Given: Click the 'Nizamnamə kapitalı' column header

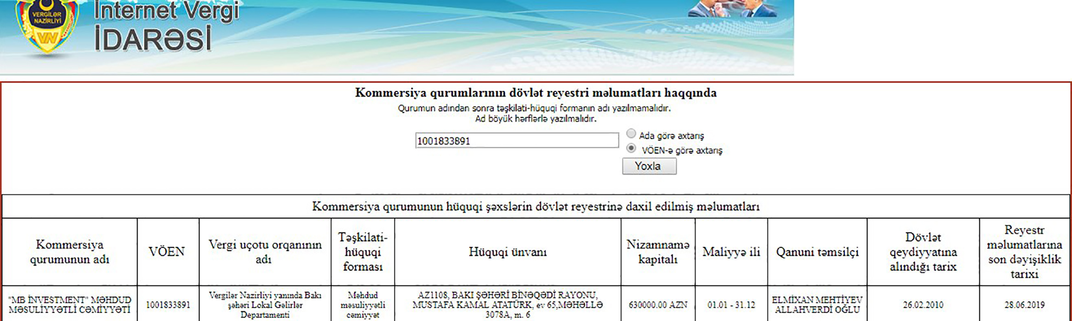Looking at the screenshot, I should pos(658,252).
